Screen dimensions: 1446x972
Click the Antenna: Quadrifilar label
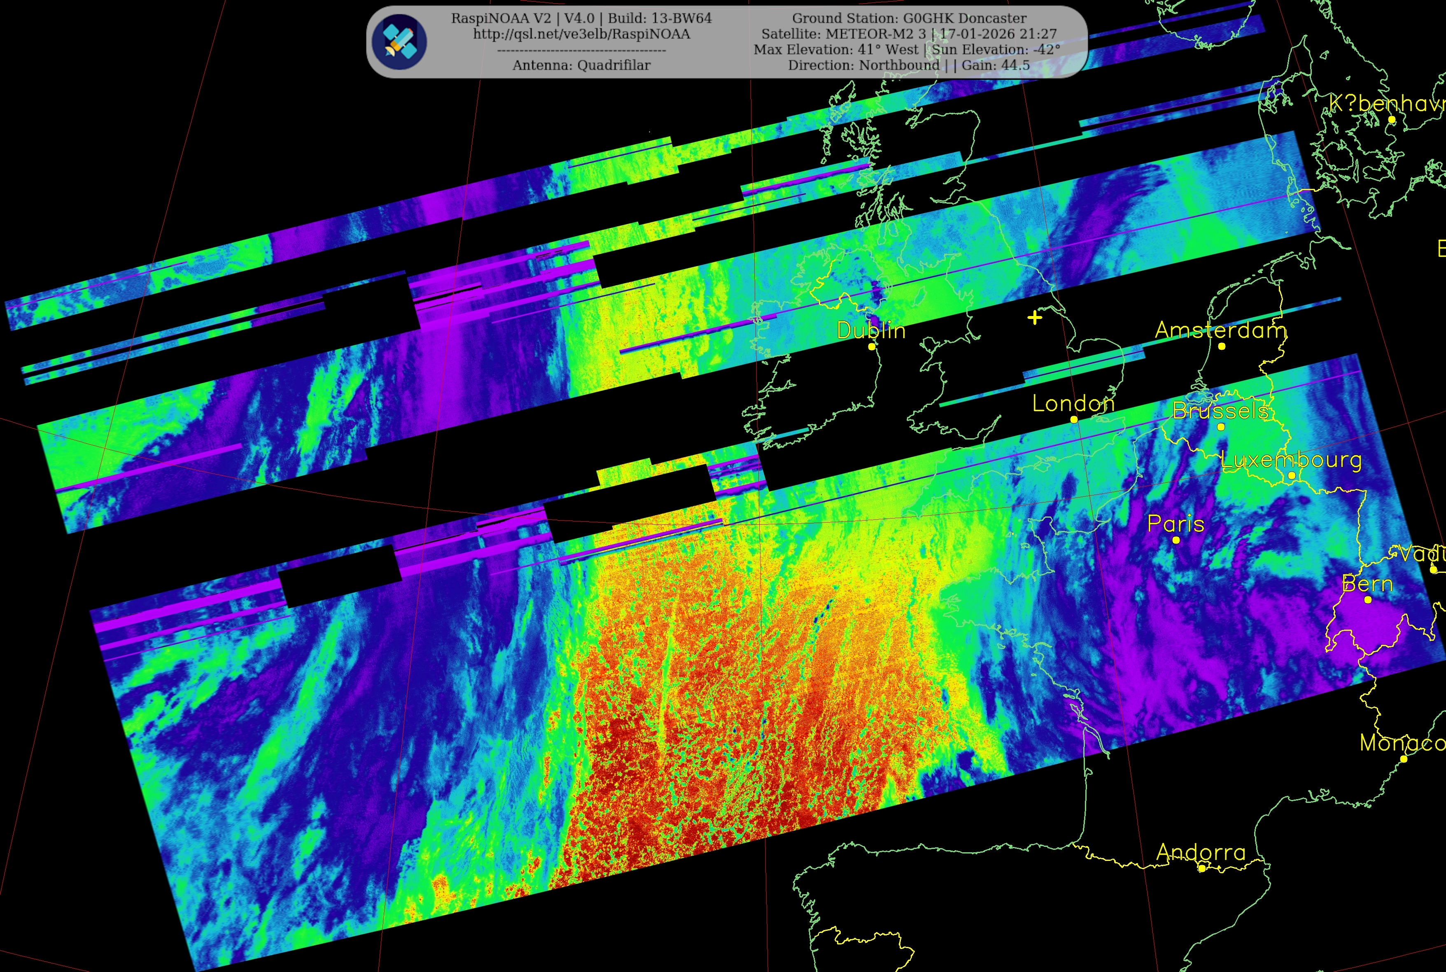coord(581,65)
